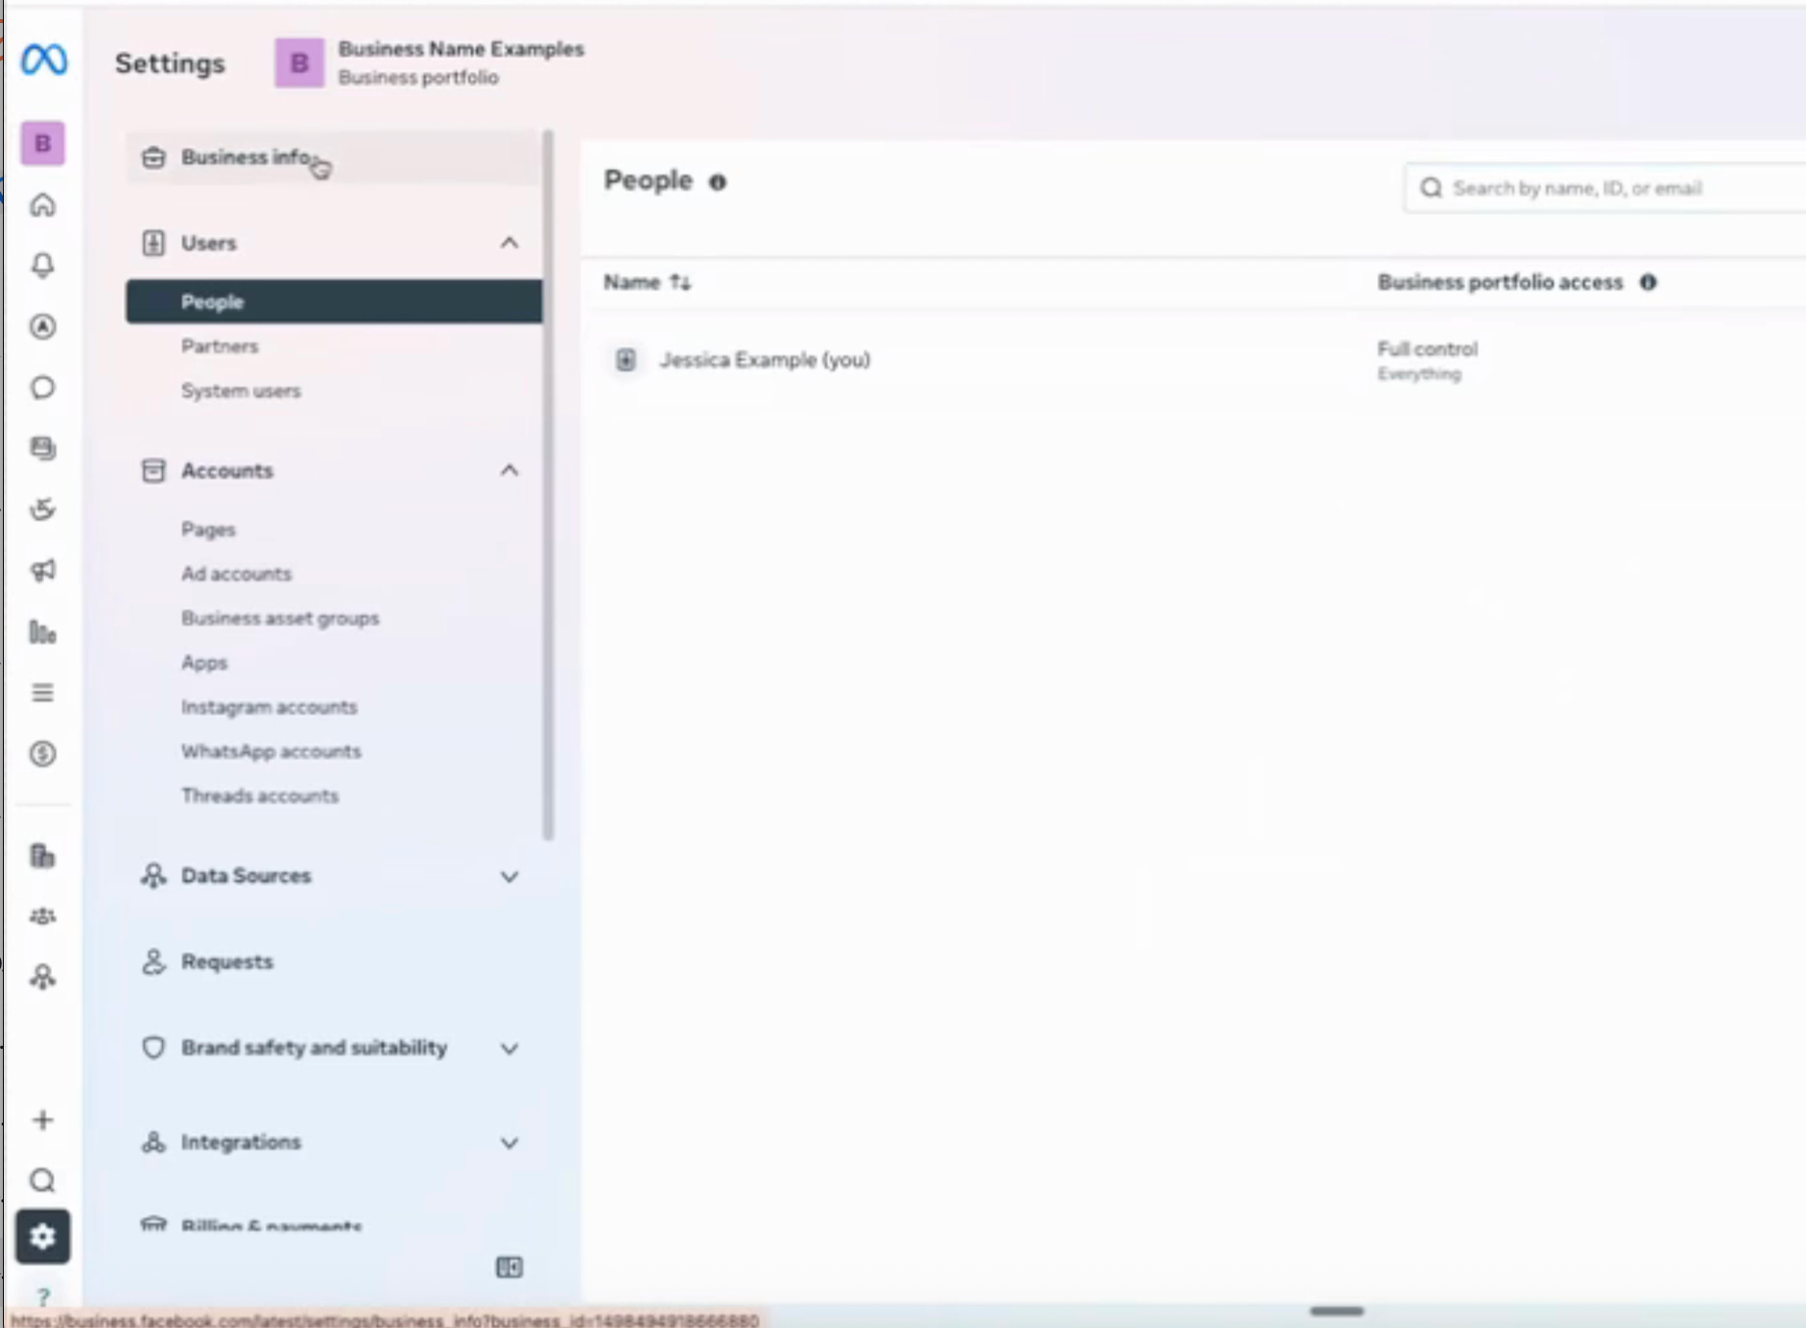Screen dimensions: 1806x1328
Task: Open System users page
Action: (241, 391)
